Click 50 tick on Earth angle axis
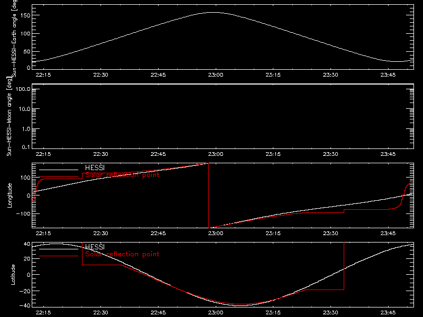The width and height of the screenshot is (423, 317). [x=27, y=51]
